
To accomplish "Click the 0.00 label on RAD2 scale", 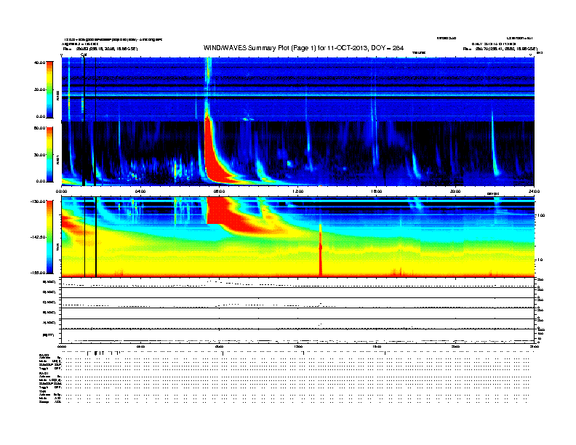I will [41, 116].
